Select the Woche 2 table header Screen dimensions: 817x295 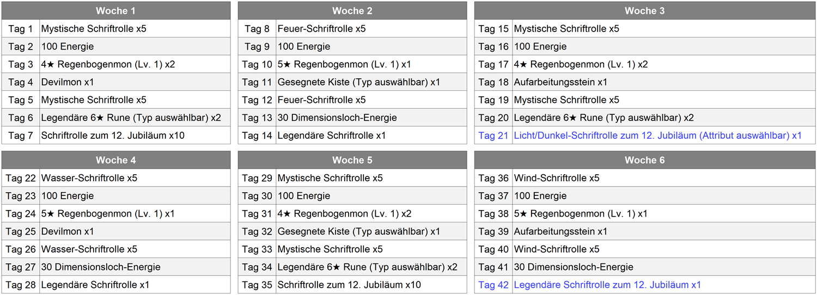(x=352, y=11)
